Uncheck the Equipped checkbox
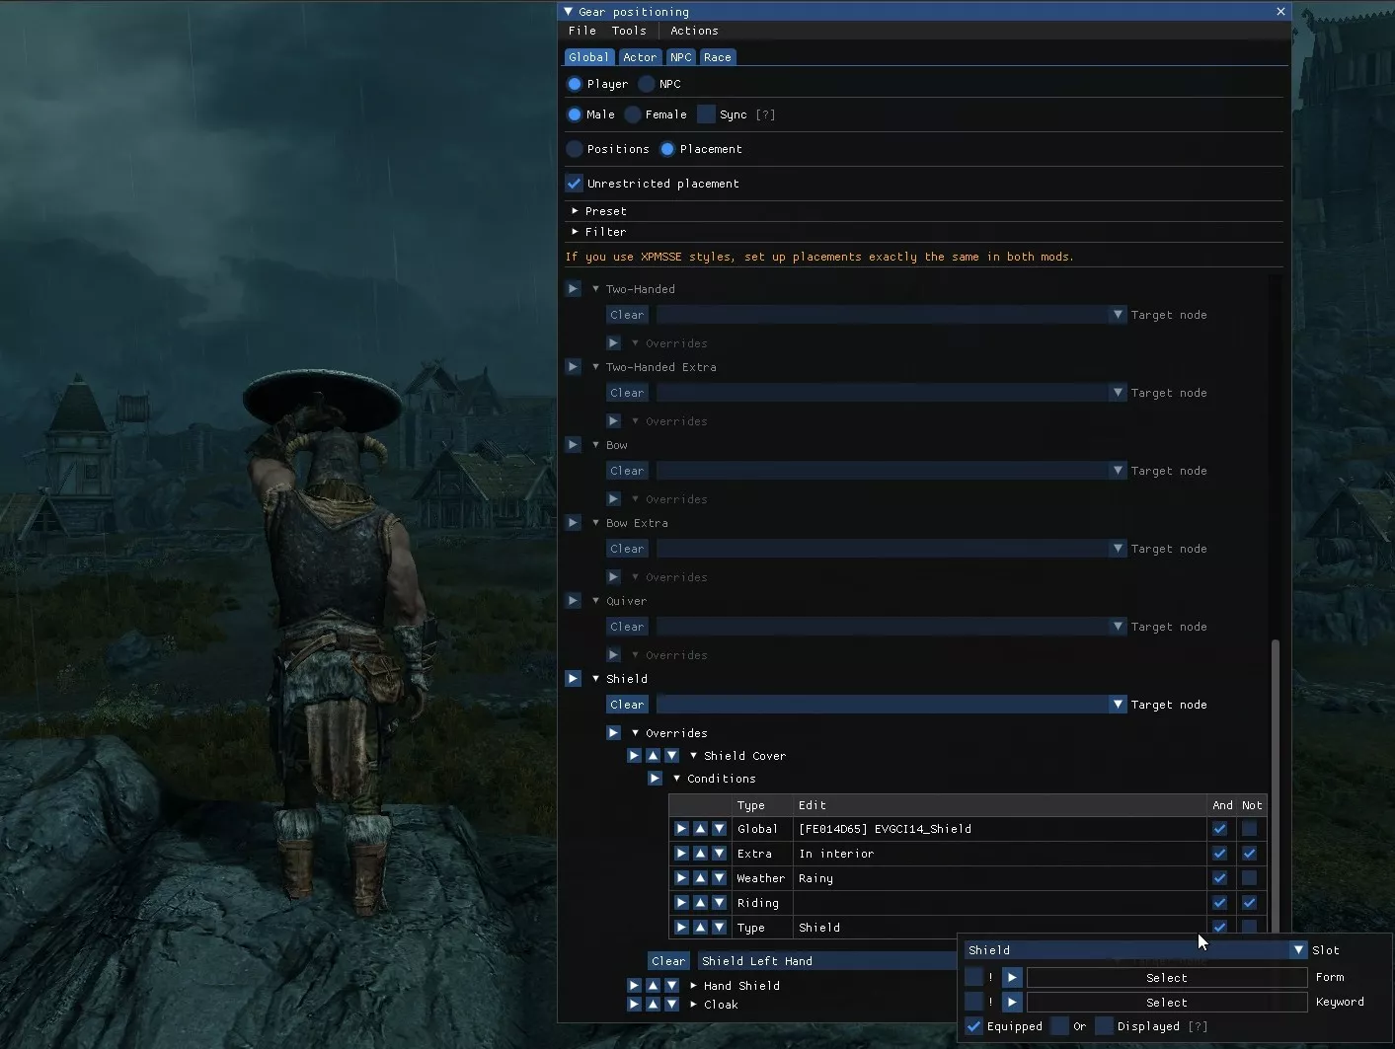Screen dimensions: 1395x1049 973,1026
